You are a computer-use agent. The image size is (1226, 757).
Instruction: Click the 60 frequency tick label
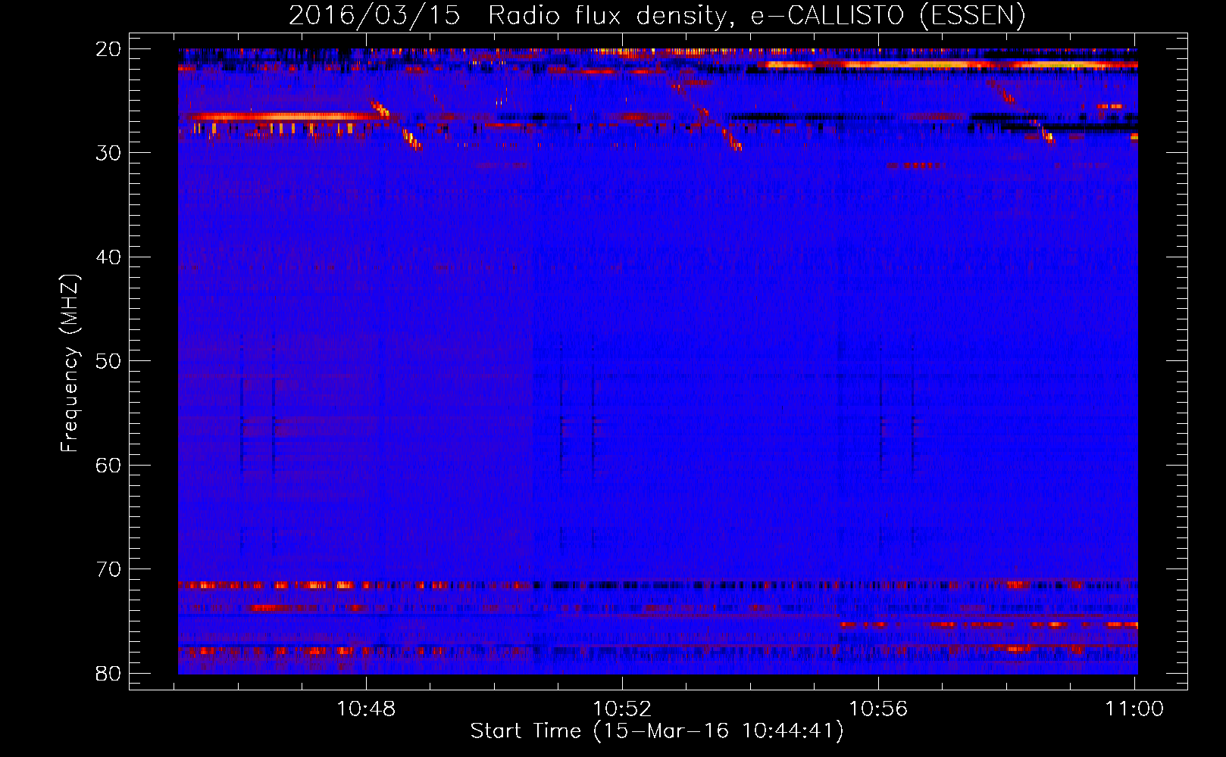click(x=108, y=465)
